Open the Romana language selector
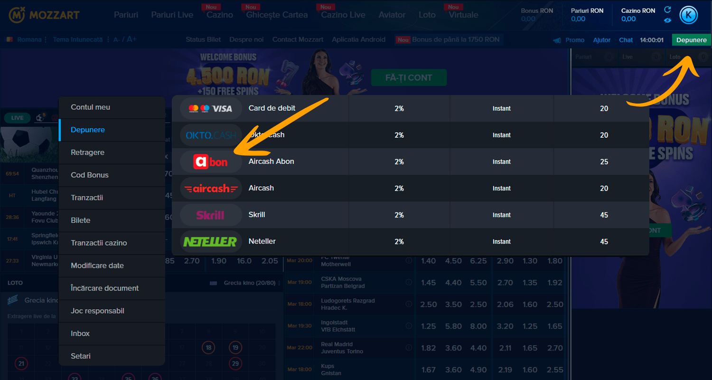 point(27,39)
